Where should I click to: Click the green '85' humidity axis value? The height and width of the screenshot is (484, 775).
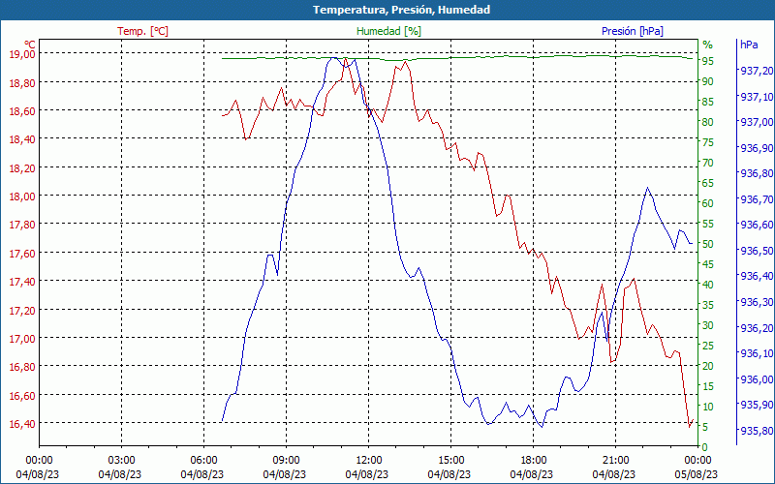coord(708,102)
